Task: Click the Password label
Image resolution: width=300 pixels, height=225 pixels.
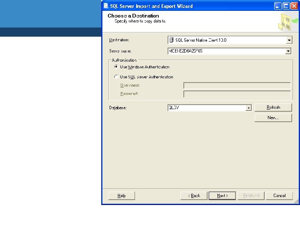Action: (129, 94)
